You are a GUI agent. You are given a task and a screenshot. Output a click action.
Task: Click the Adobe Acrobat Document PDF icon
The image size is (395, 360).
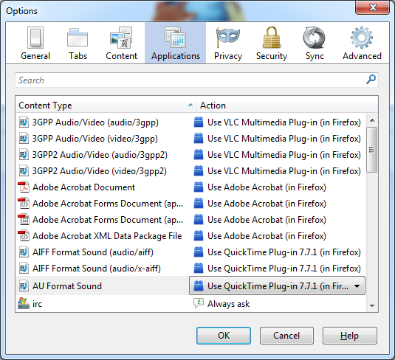coord(24,187)
